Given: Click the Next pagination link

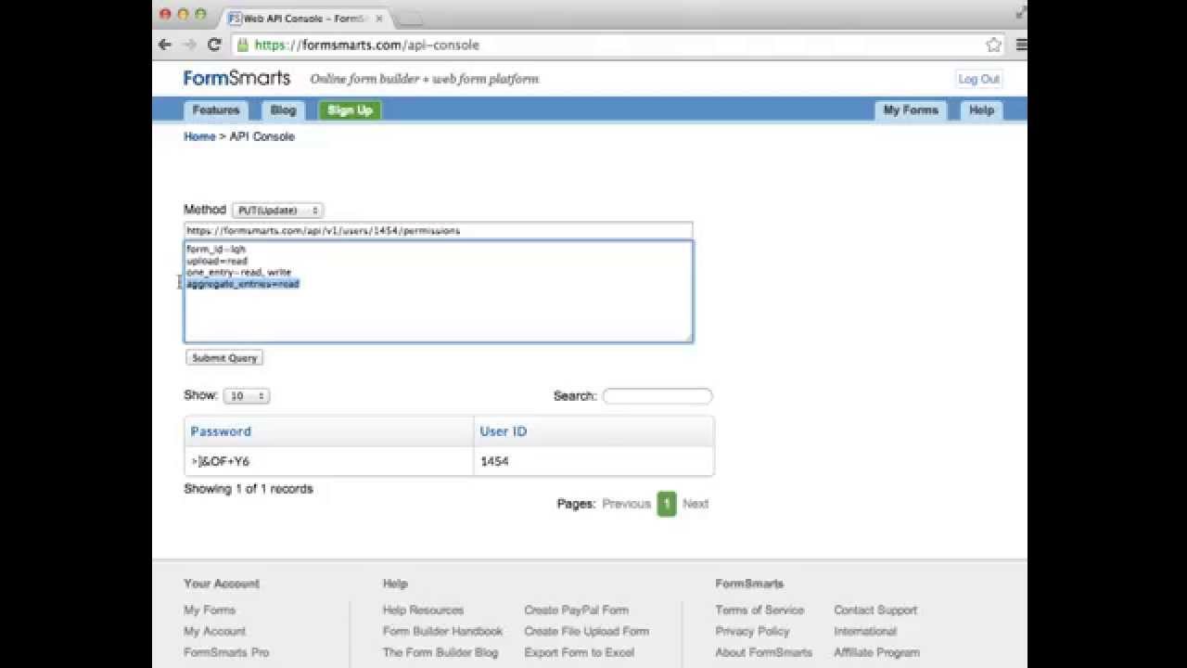Looking at the screenshot, I should point(696,504).
